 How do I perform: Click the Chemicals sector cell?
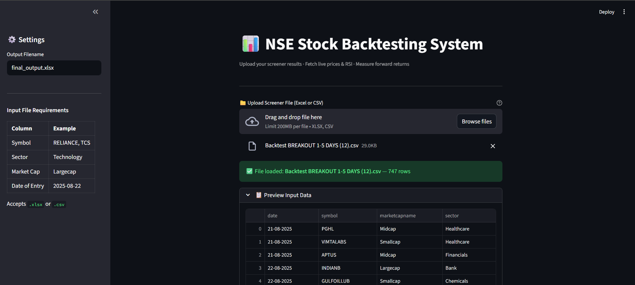(469, 281)
